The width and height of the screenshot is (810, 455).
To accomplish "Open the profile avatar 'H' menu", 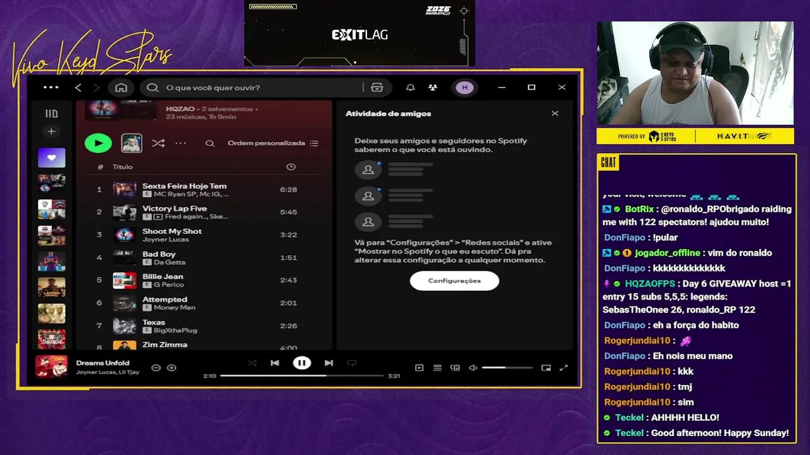I will pos(464,87).
